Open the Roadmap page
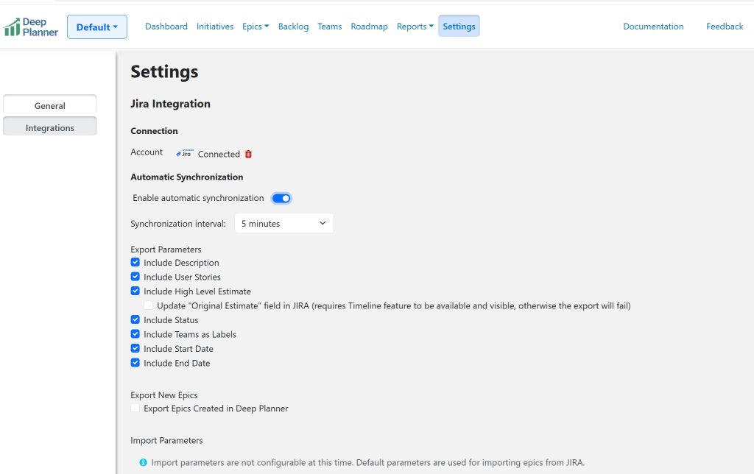This screenshot has height=474, width=754. pyautogui.click(x=369, y=26)
